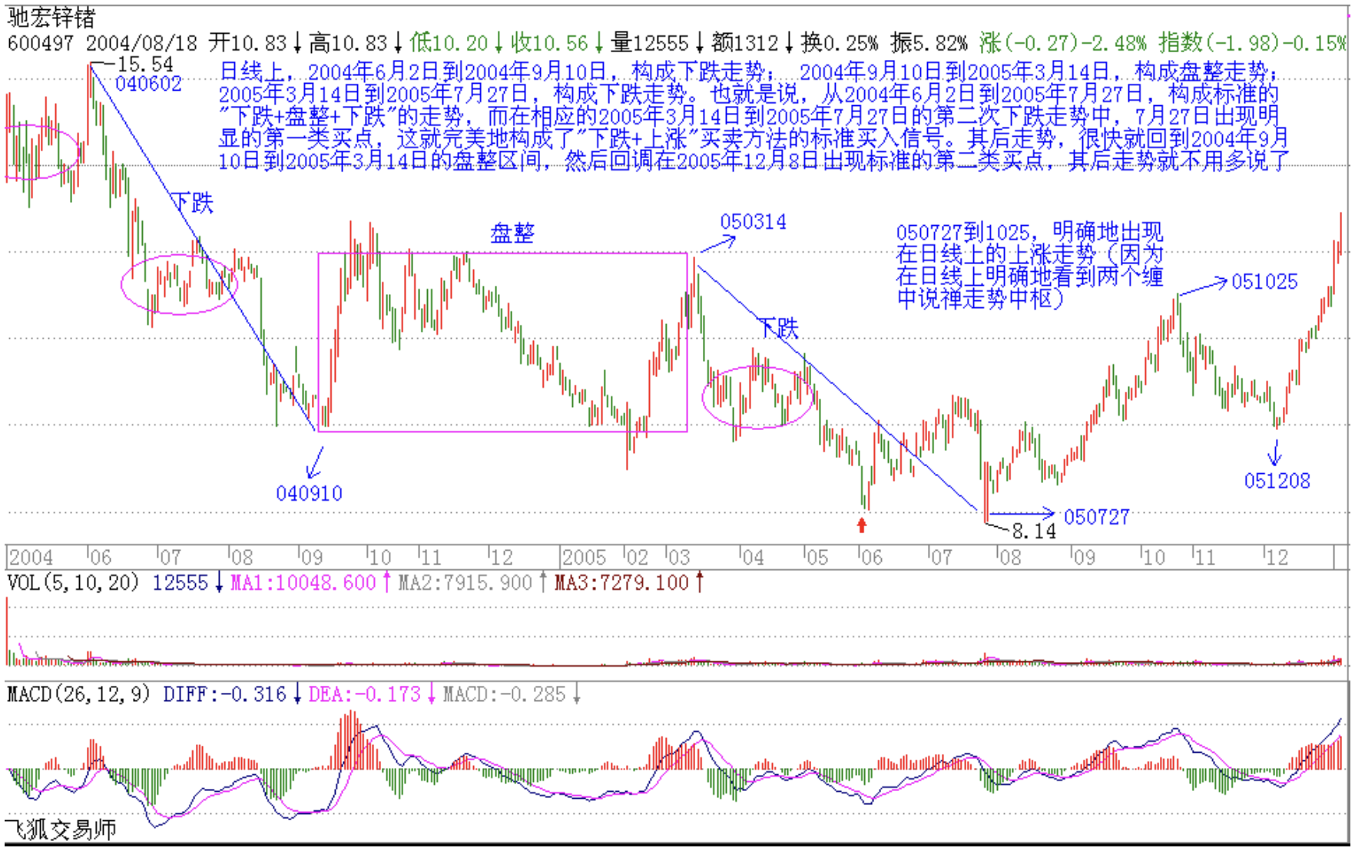Open the VOL(5,10,20) indicator label
This screenshot has height=851, width=1355.
[x=73, y=583]
